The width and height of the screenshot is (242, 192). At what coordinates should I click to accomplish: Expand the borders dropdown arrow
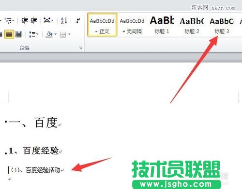click(69, 34)
